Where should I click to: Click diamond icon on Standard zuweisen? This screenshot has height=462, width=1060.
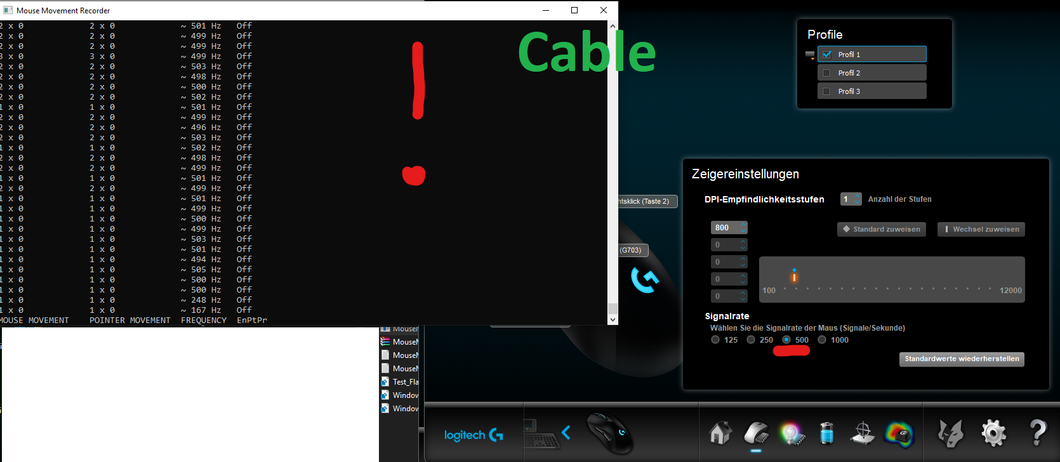point(846,229)
